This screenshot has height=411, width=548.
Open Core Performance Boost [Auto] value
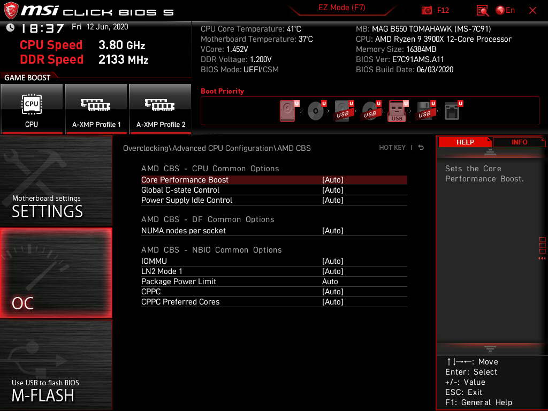click(333, 180)
